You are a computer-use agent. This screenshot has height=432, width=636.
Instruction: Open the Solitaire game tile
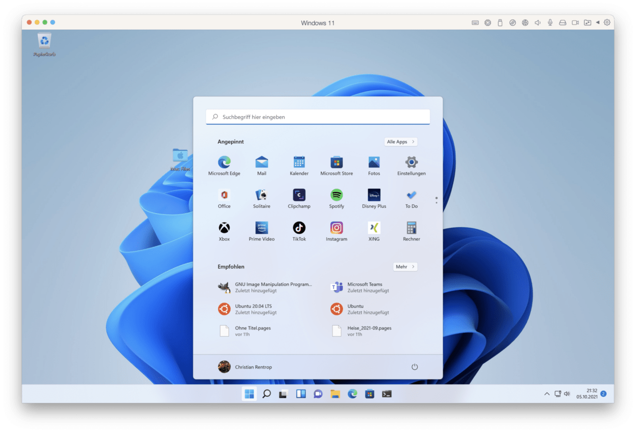pos(262,198)
